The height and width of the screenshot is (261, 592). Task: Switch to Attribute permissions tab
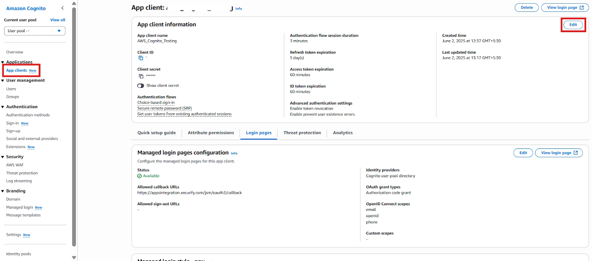(x=211, y=133)
